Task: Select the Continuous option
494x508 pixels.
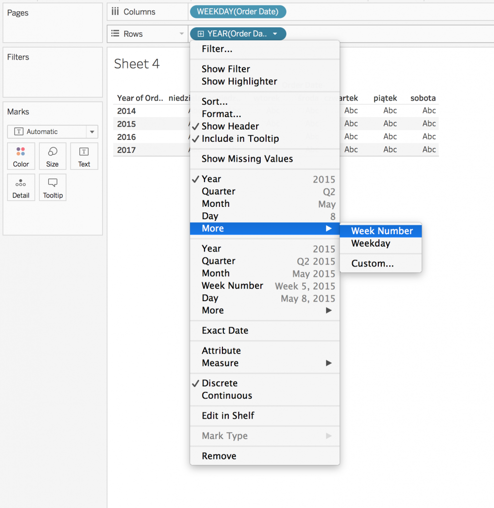Action: 226,395
